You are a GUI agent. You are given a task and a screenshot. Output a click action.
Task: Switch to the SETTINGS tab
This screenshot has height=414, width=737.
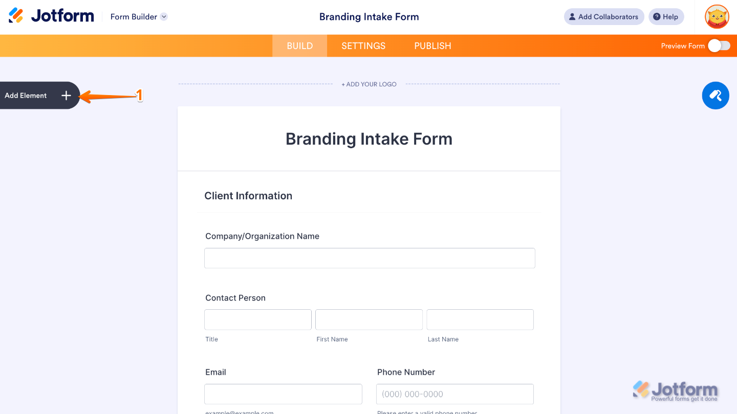pyautogui.click(x=363, y=45)
